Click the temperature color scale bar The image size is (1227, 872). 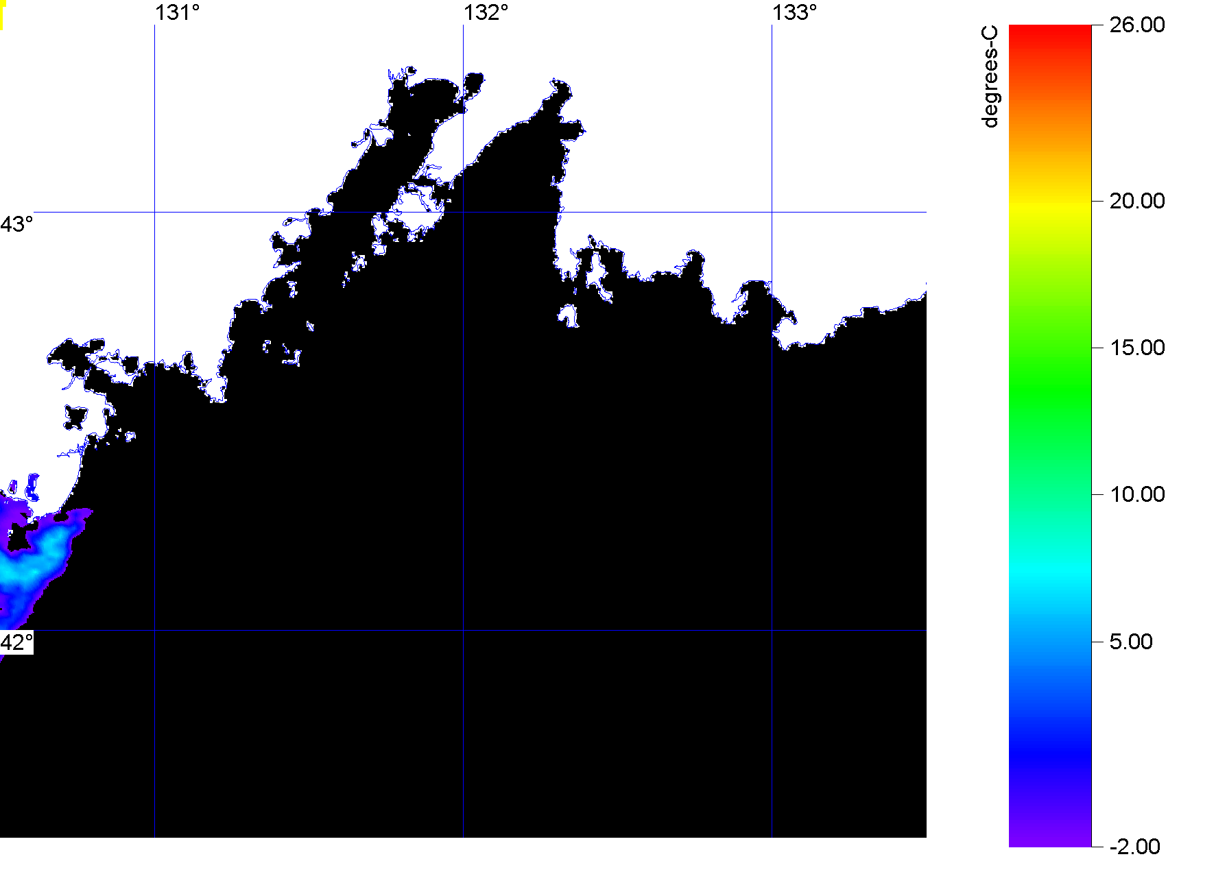(x=1050, y=436)
